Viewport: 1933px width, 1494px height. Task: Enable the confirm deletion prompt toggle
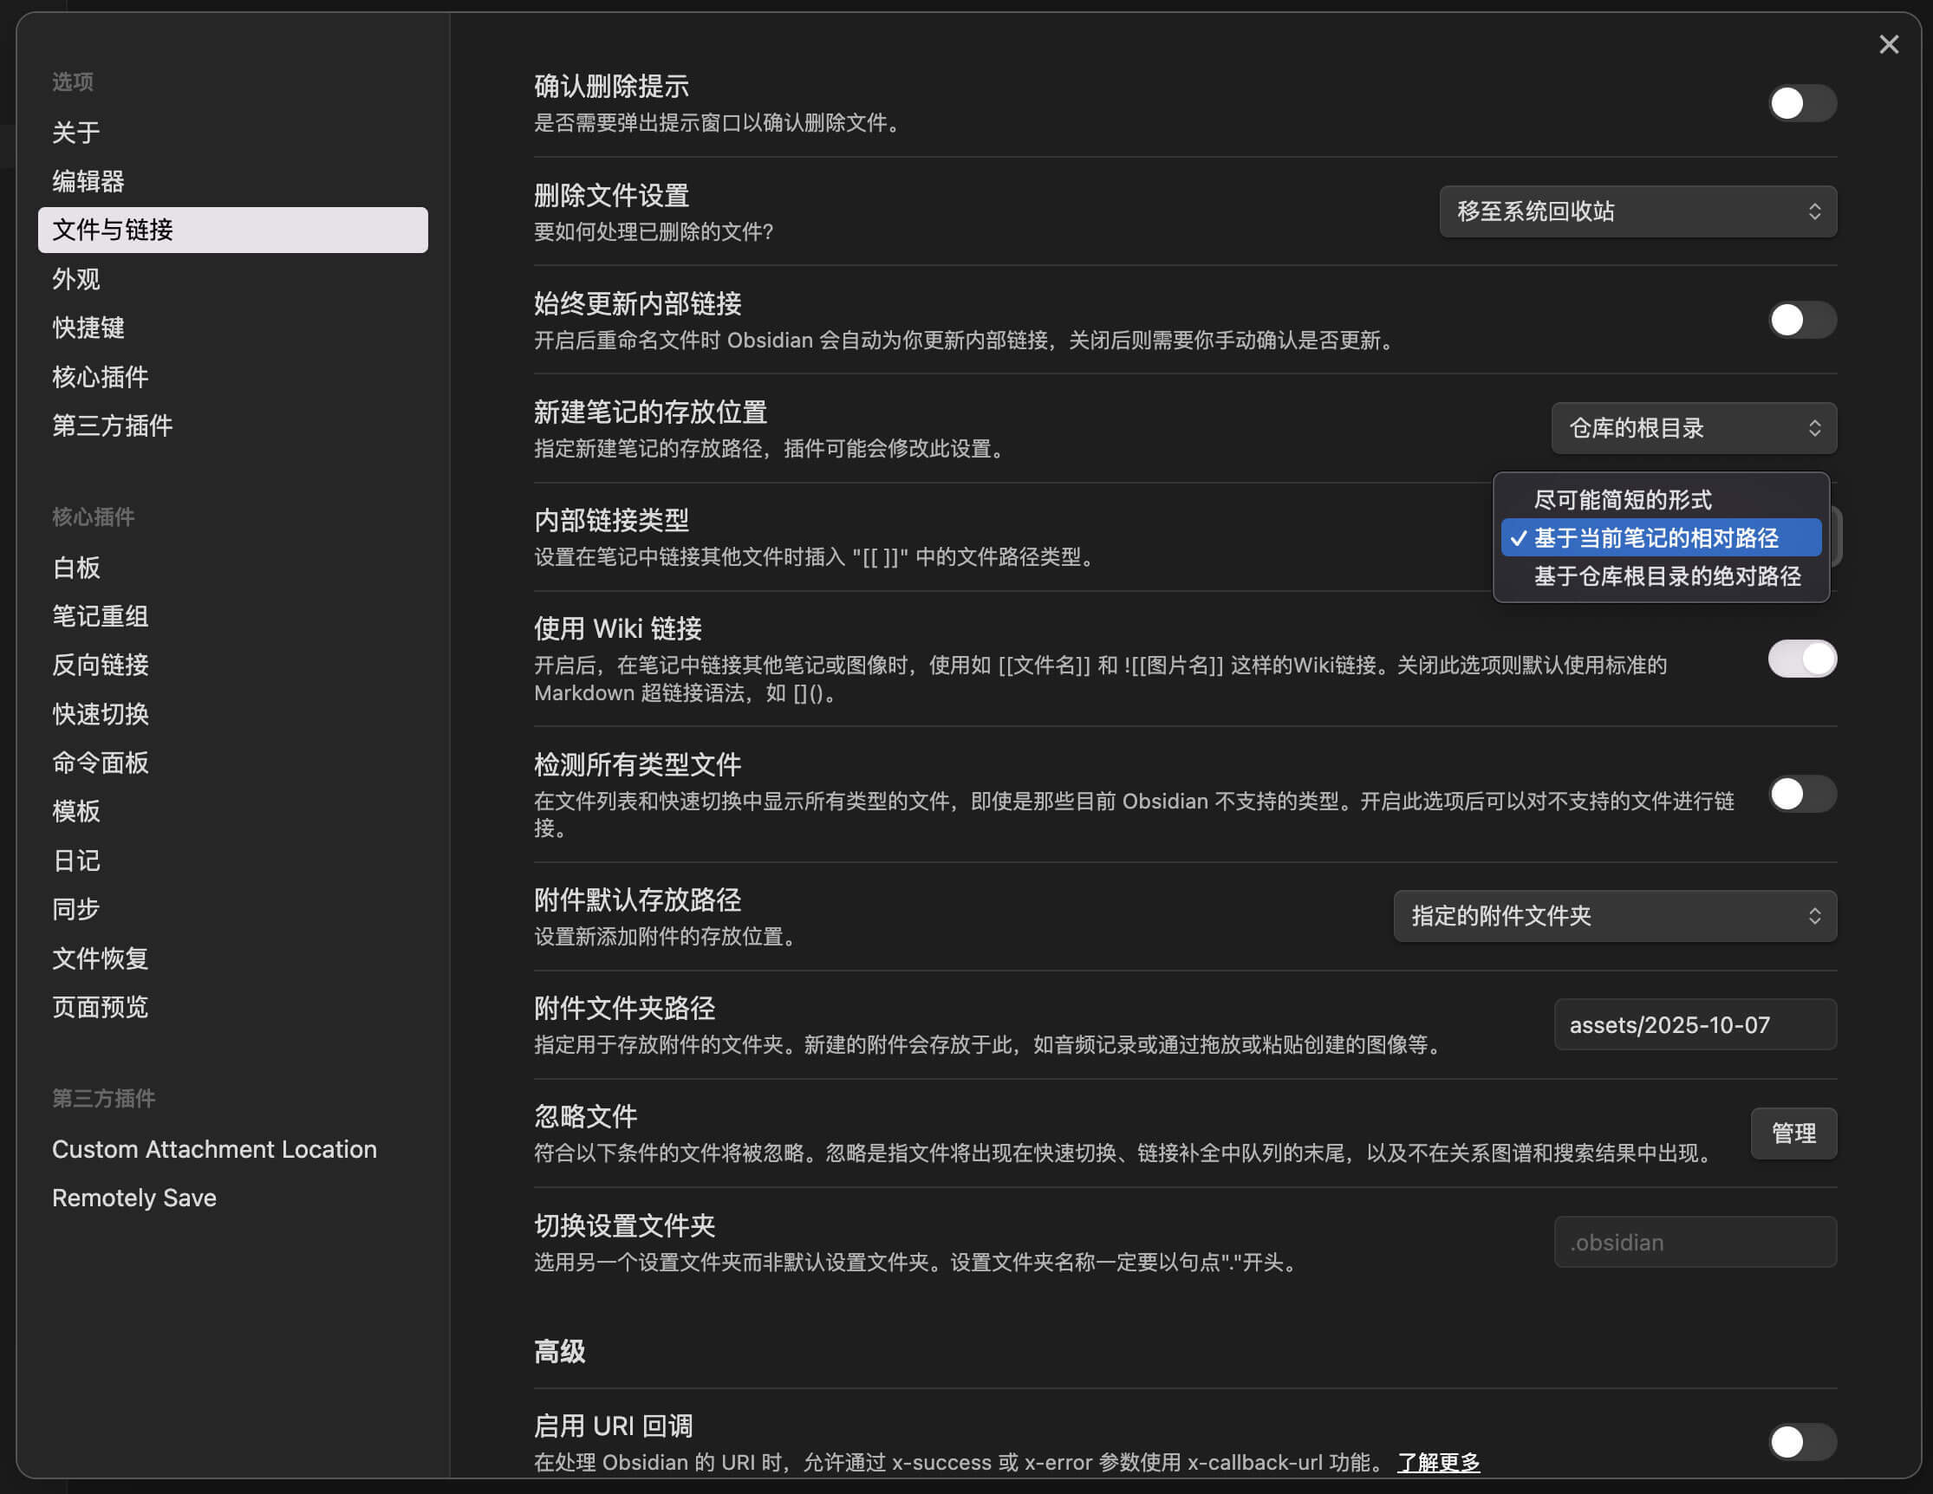[1801, 103]
